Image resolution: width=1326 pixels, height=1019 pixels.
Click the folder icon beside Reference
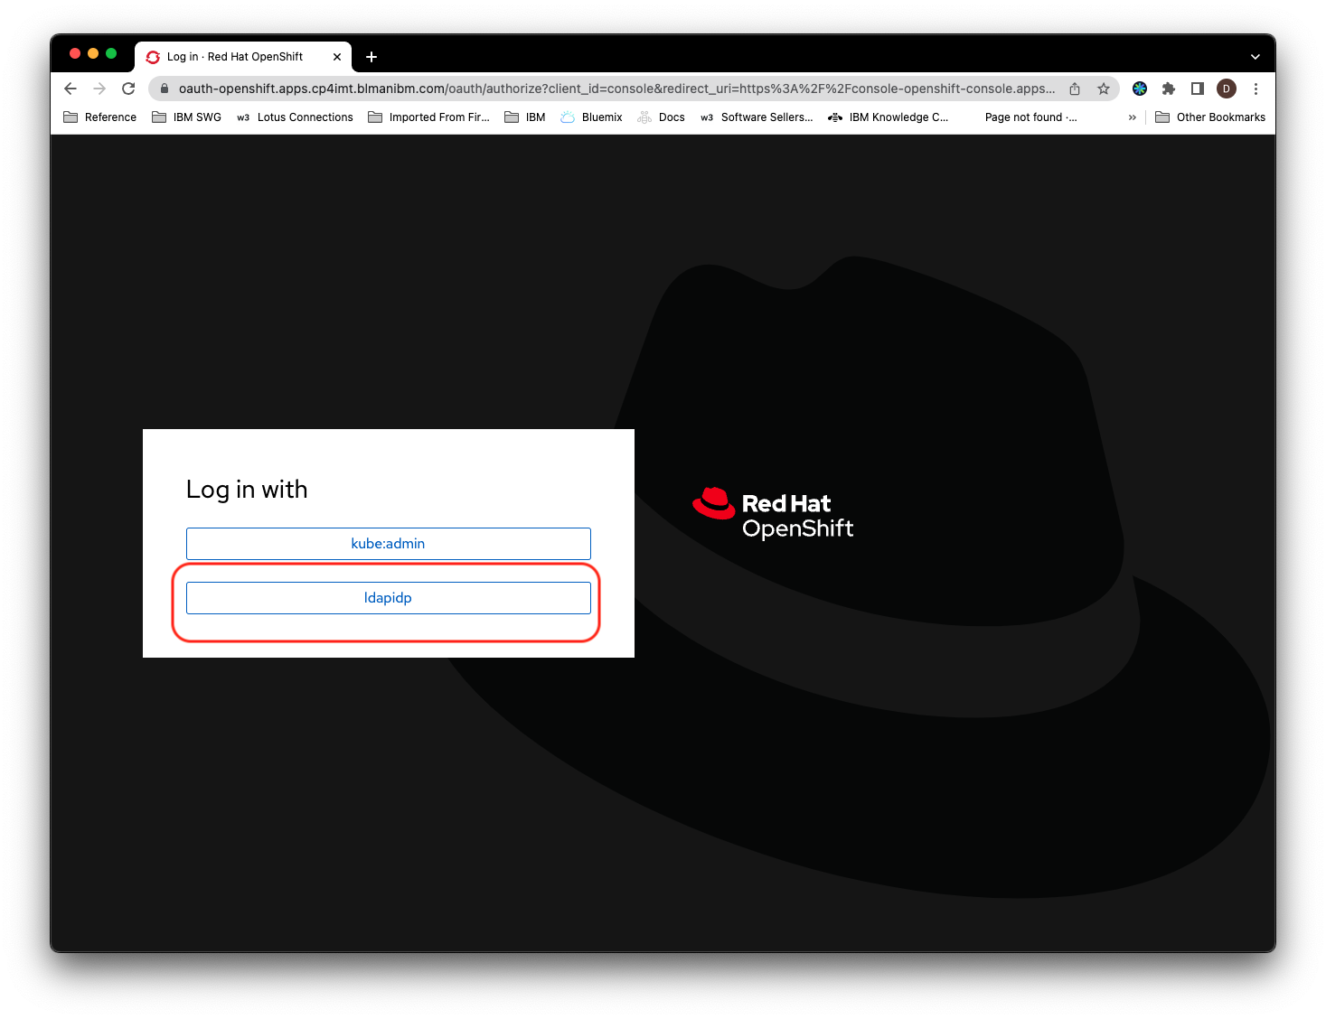click(x=71, y=117)
